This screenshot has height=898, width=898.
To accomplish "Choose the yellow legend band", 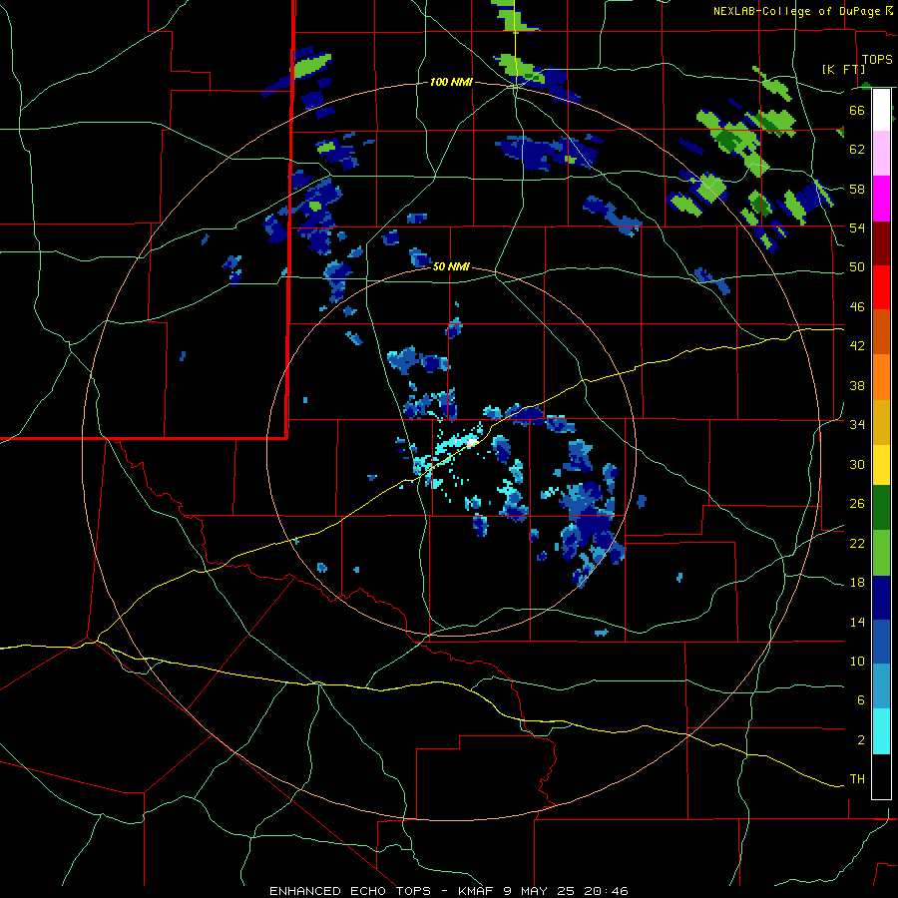I will click(x=881, y=464).
